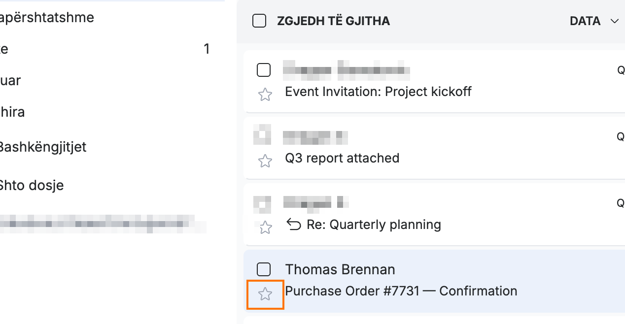Click Shto dosje to add folder

pos(32,185)
